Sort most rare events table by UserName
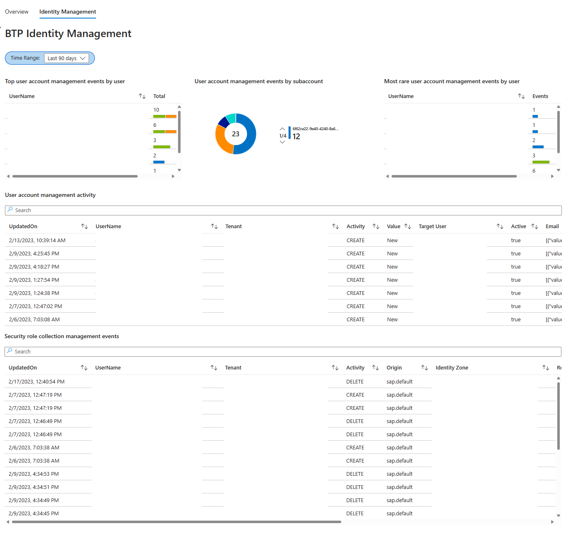Viewport: 568px width, 533px height. tap(521, 96)
